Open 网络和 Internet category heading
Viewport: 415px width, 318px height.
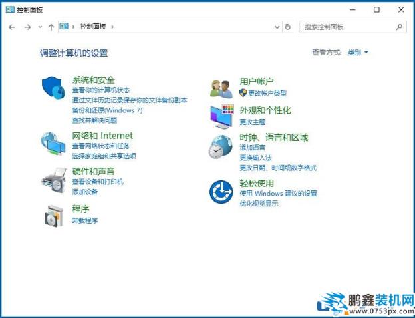[x=102, y=136]
